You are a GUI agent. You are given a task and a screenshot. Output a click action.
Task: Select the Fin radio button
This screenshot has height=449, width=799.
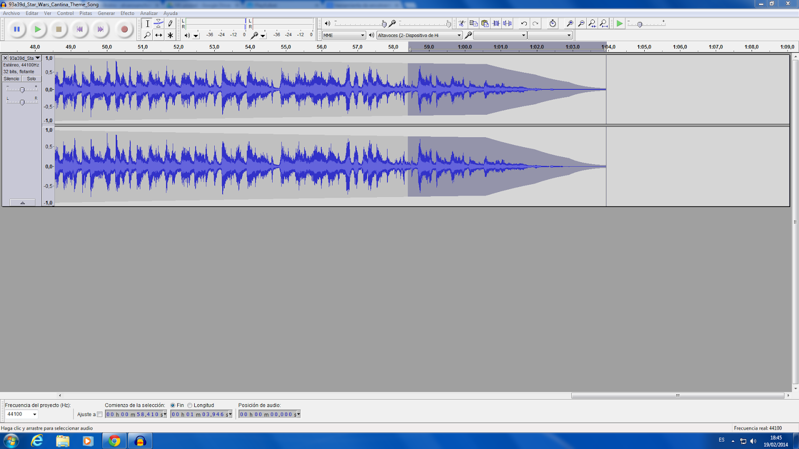(173, 406)
